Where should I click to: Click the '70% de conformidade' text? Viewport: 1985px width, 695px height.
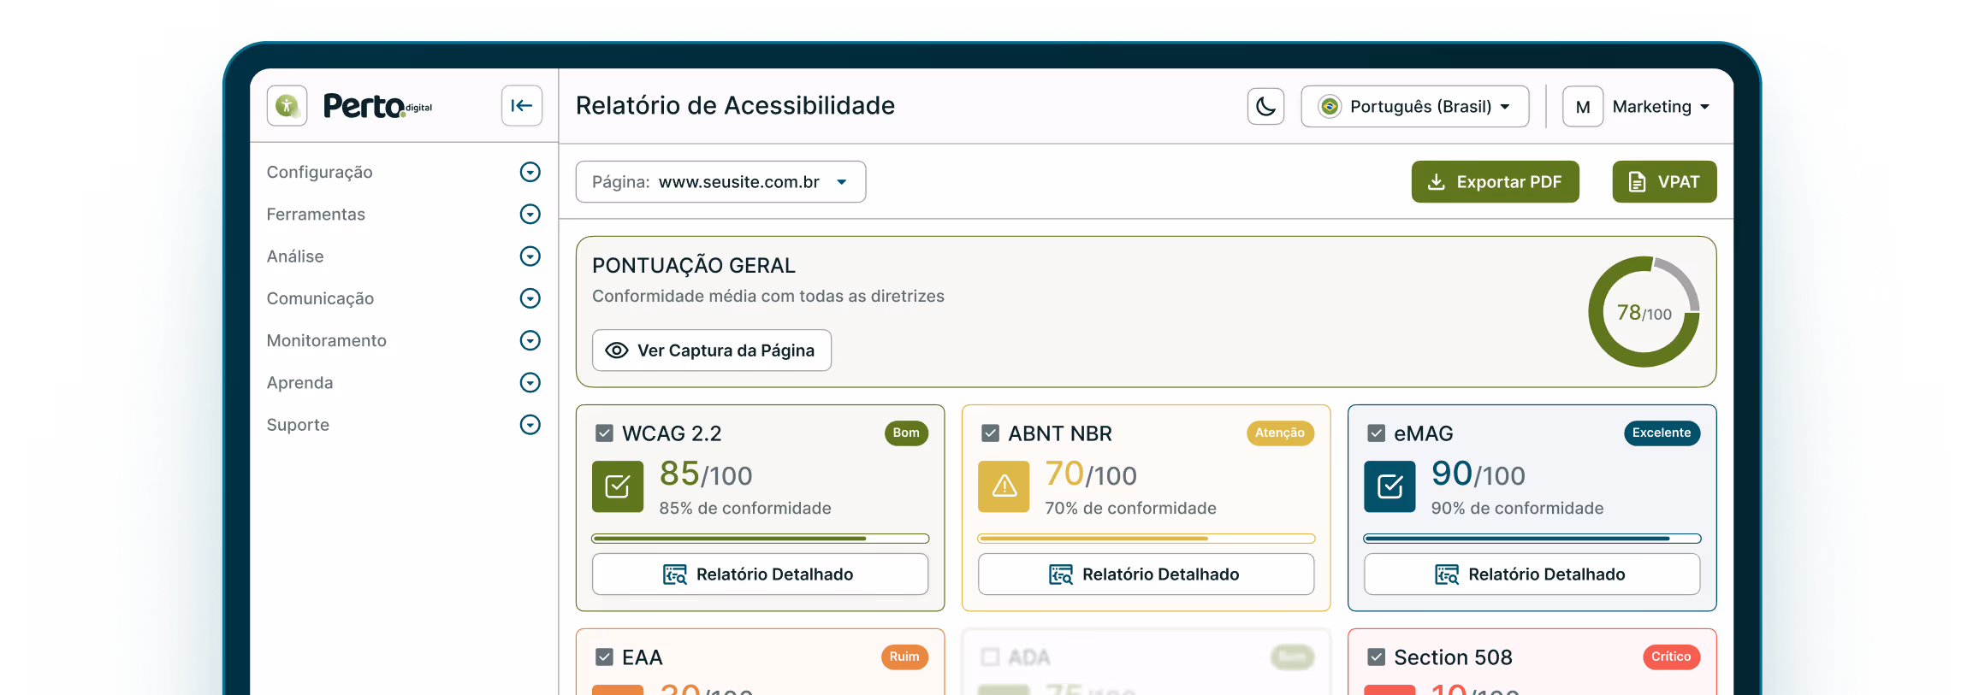1130,508
